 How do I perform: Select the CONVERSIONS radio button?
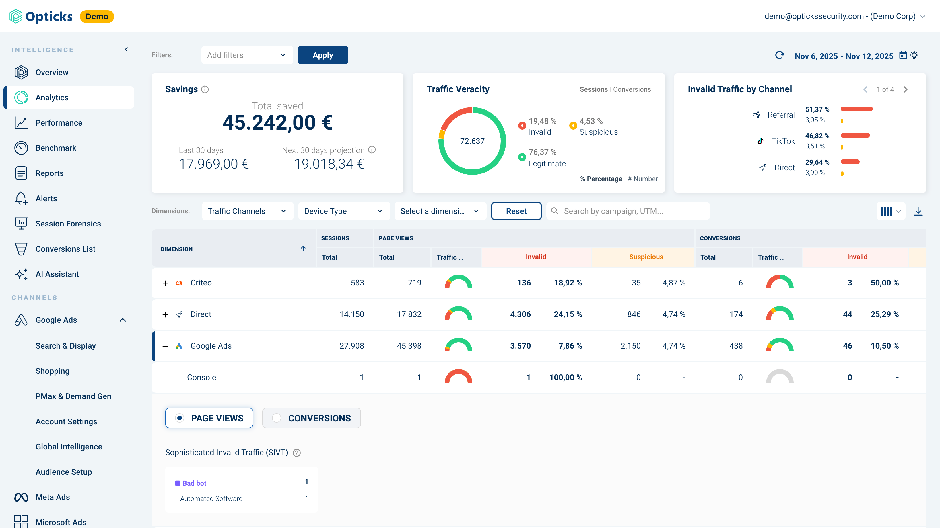pyautogui.click(x=277, y=418)
